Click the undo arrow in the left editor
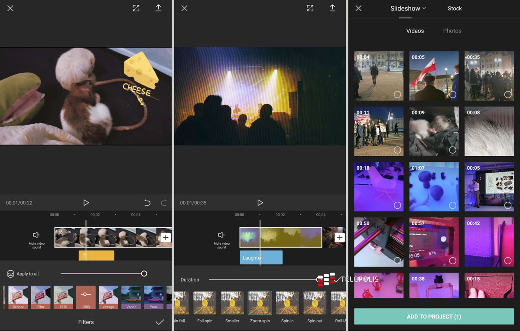The image size is (520, 331). 147,203
